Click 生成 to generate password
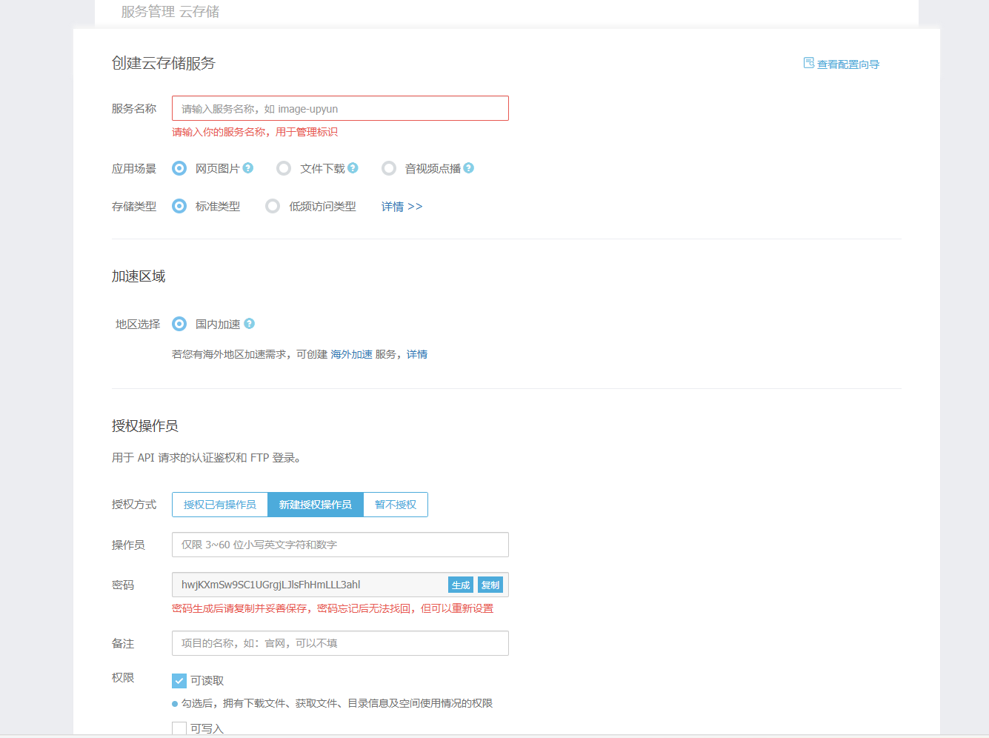The image size is (989, 738). click(x=461, y=585)
